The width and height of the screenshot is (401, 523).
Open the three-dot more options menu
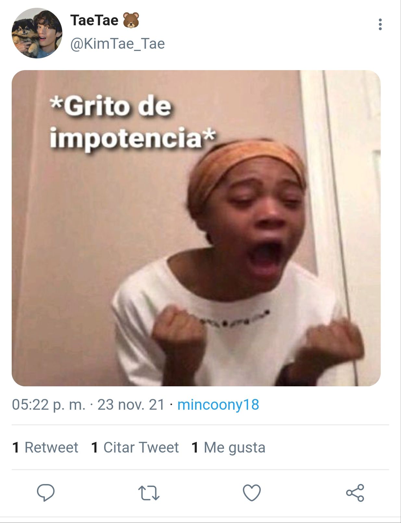[x=380, y=24]
